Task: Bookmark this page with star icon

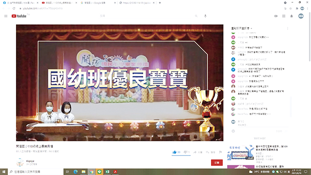Action: click(291, 8)
